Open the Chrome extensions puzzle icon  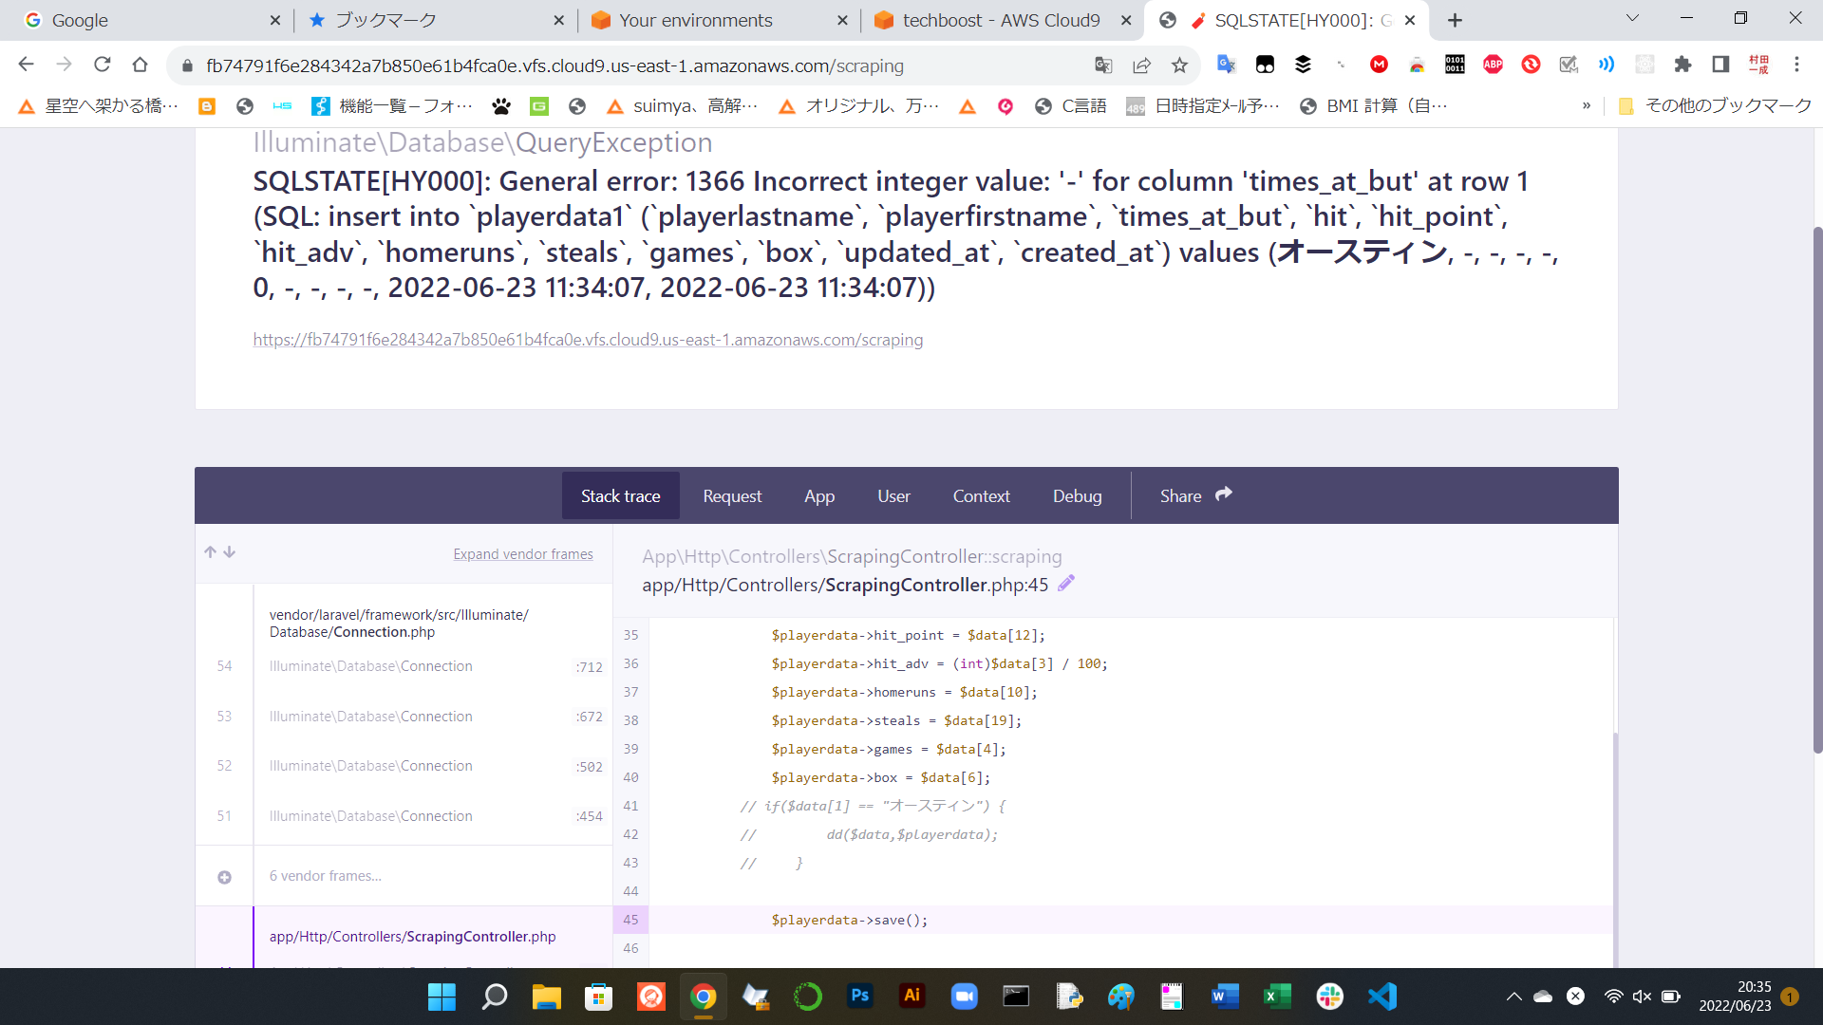(1682, 65)
